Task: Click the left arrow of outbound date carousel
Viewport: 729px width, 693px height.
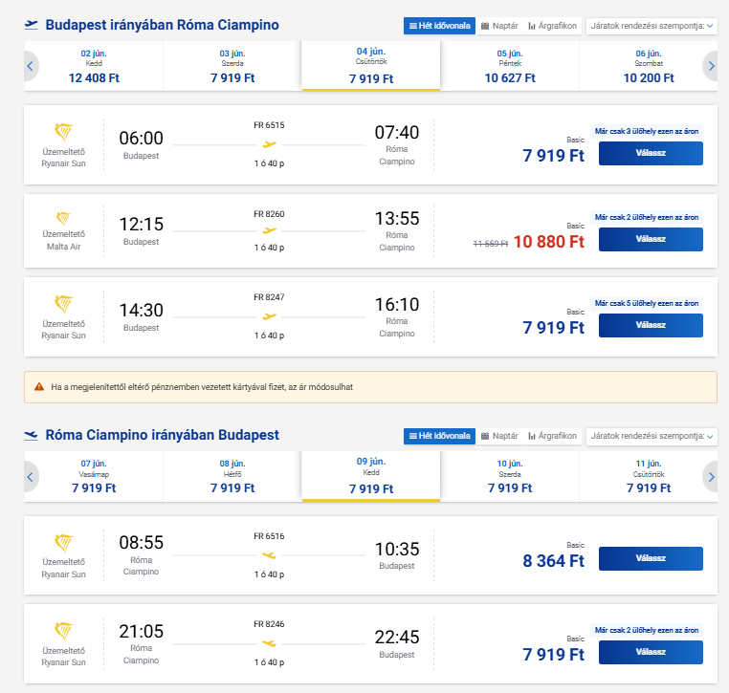Action: [31, 66]
